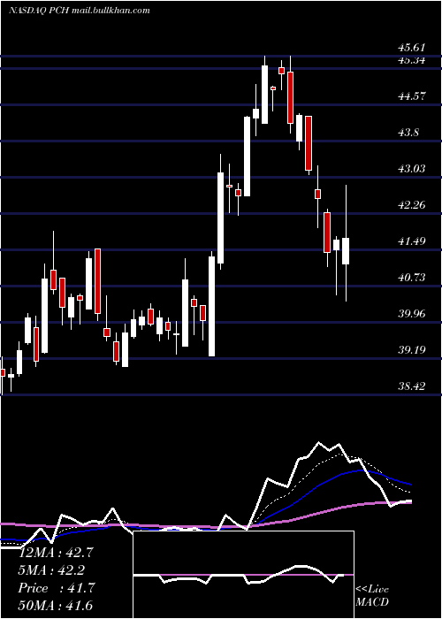The width and height of the screenshot is (442, 619).
Task: Click the 12MA : 42.7 readout
Action: 56,553
